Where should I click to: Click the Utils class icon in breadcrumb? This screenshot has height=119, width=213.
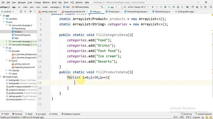[64, 7]
